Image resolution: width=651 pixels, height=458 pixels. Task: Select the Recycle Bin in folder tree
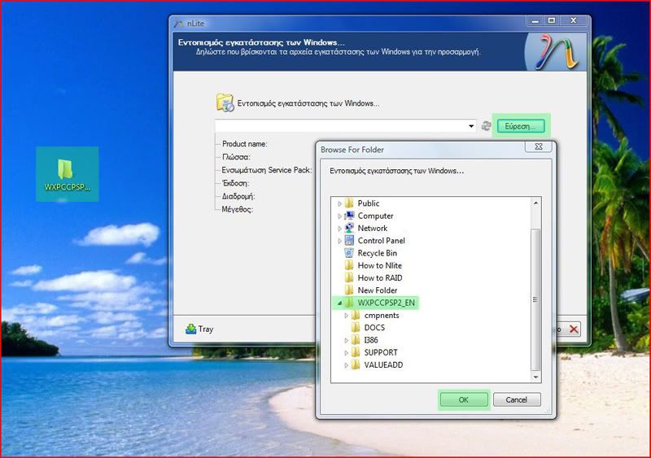[377, 253]
